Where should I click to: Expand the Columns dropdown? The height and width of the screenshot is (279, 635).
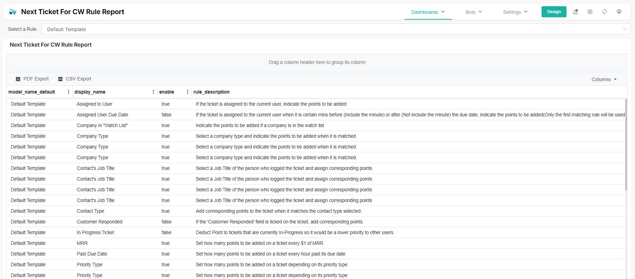point(604,79)
